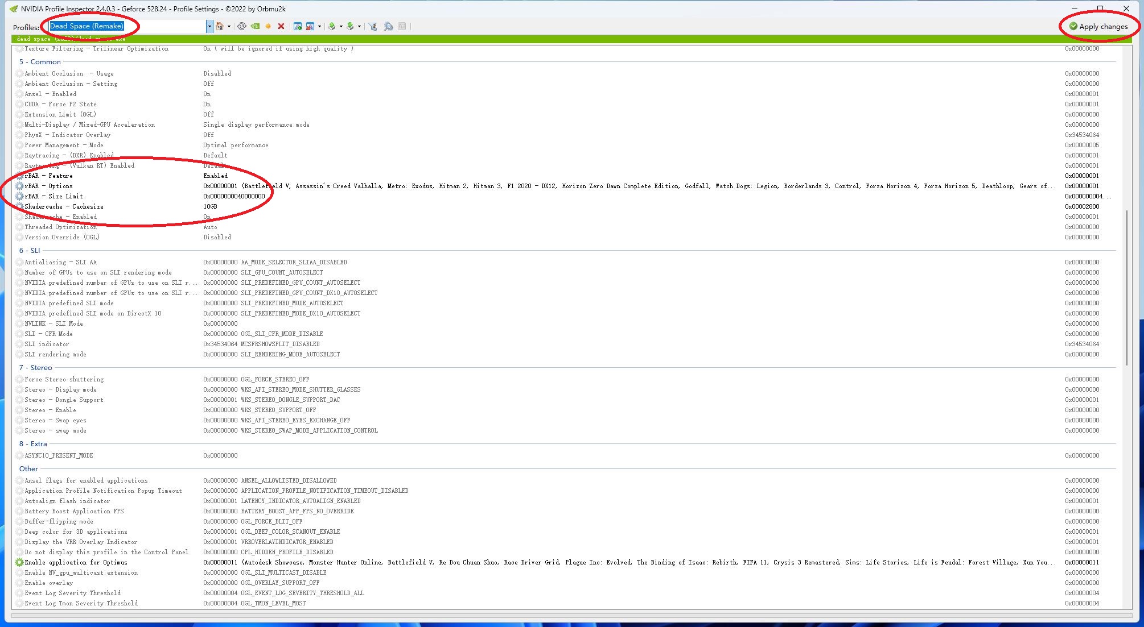Click the orange star create-profile icon
The image size is (1144, 627).
(268, 26)
